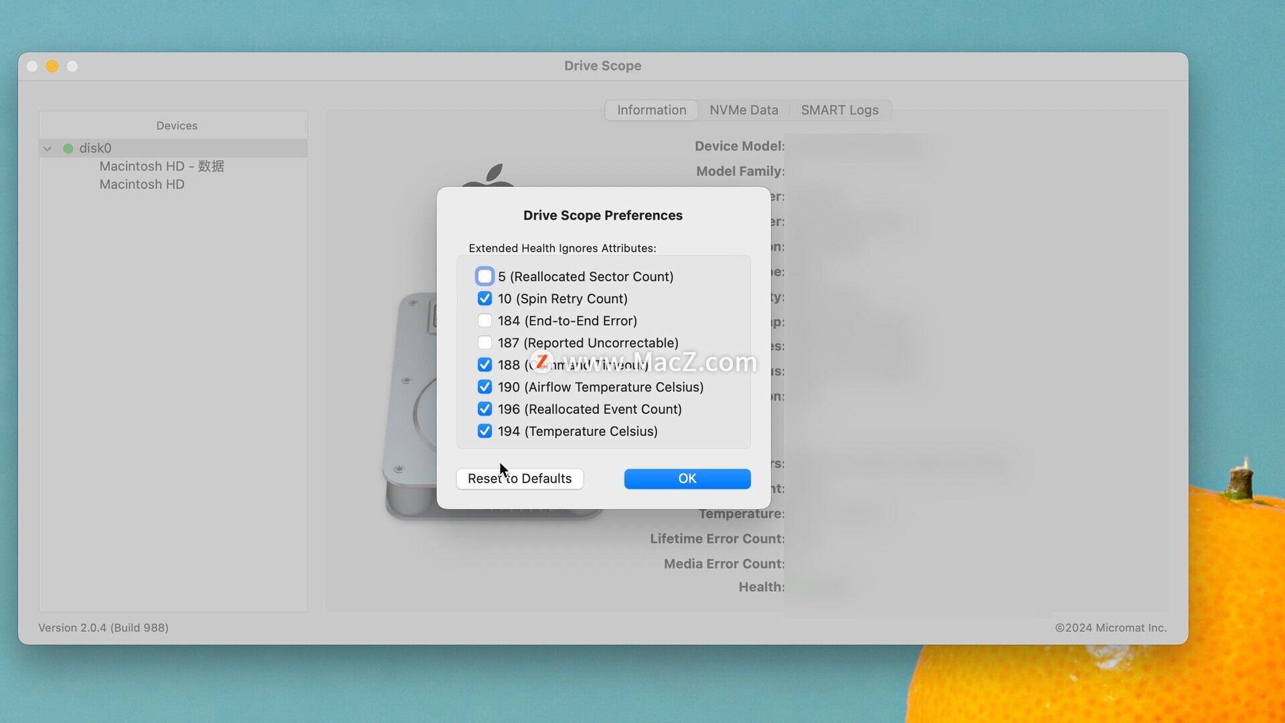1285x723 pixels.
Task: Open the SMART Logs tab
Action: 839,110
